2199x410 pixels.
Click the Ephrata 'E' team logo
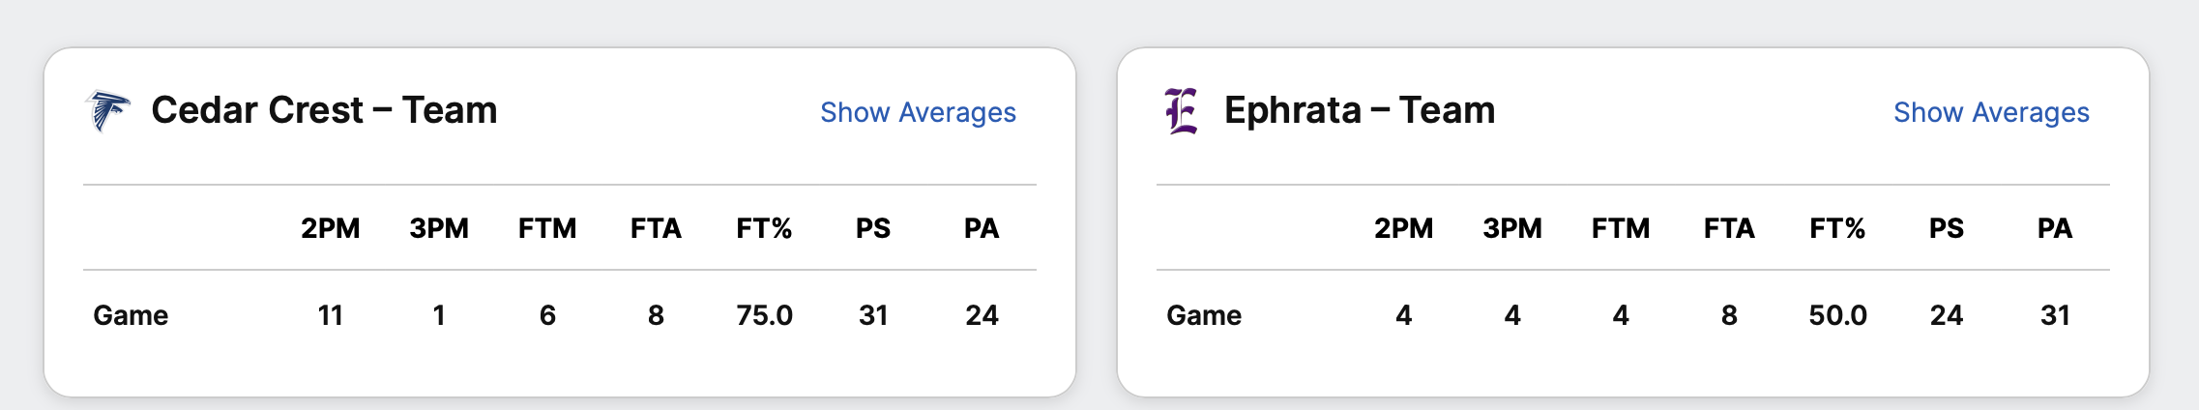1181,111
